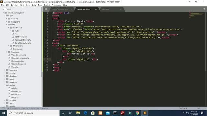The height and width of the screenshot is (116, 207).
Task: Open Oex_portal.php in the sidebar
Action: point(17,61)
